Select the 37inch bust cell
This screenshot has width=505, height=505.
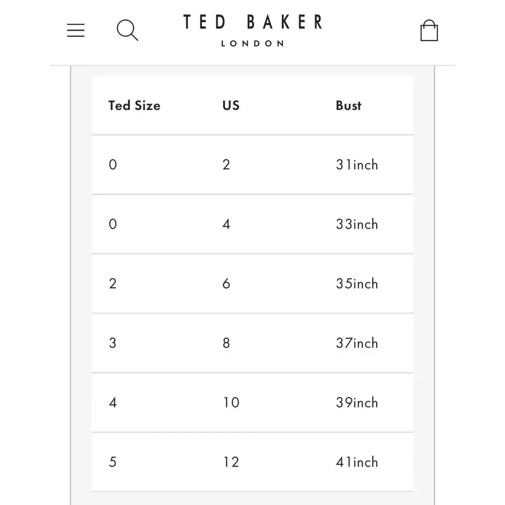pyautogui.click(x=357, y=343)
